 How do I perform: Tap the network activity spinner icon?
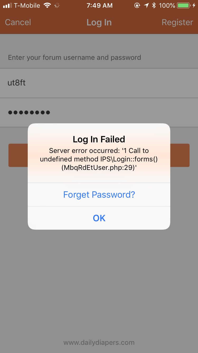tap(57, 5)
